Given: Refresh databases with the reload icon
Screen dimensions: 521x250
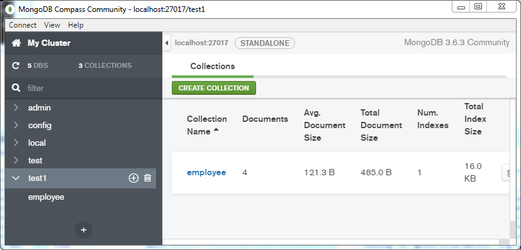Looking at the screenshot, I should 16,66.
